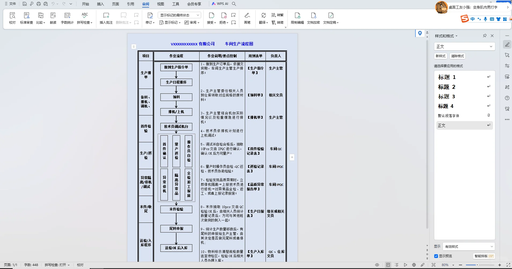The image size is (512, 269).
Task: Toggle the 显示预览 checkbox
Action: 436,256
